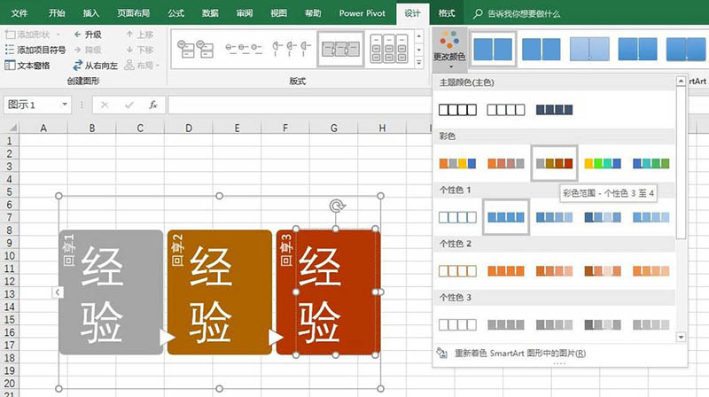Choose the colorful accent colors swatch
This screenshot has height=397, width=709.
457,163
